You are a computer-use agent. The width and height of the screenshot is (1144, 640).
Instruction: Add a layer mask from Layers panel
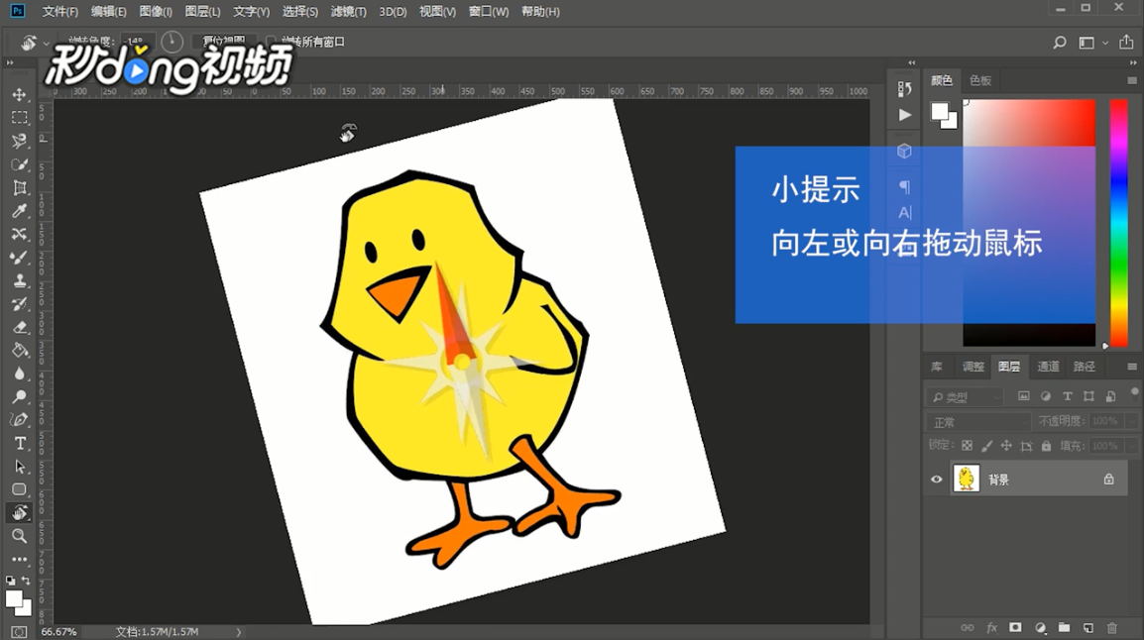coord(1015,627)
